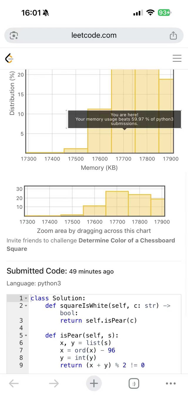The image size is (188, 408).
Task: Click the 17600 bar in mini zoom chart
Action: [x=94, y=211]
